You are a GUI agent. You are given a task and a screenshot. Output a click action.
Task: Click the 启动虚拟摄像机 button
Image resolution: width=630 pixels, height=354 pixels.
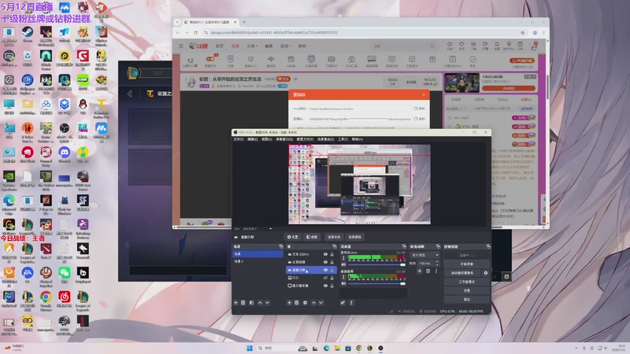click(462, 273)
